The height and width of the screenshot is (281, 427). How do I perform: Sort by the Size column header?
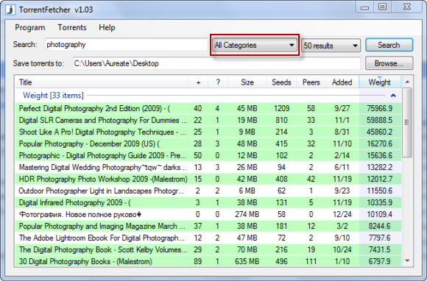pos(247,82)
